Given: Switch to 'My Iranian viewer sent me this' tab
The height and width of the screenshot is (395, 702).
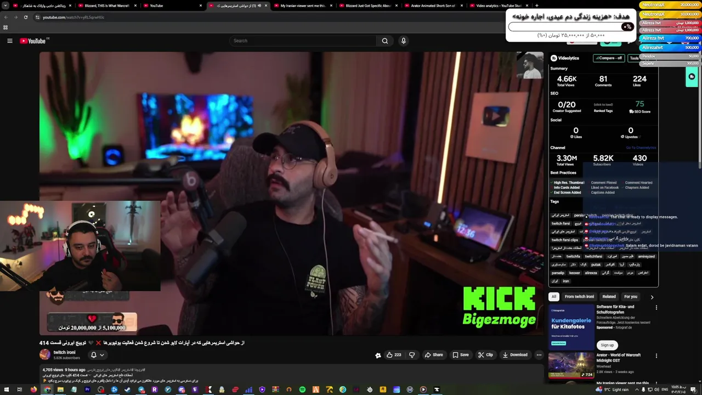Looking at the screenshot, I should pyautogui.click(x=303, y=5).
